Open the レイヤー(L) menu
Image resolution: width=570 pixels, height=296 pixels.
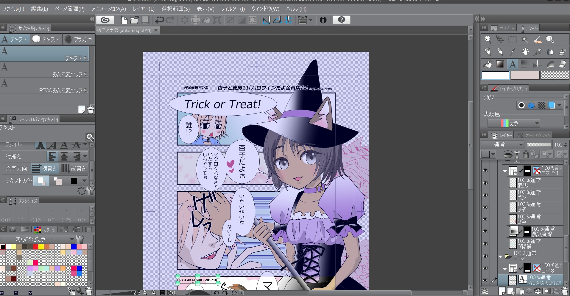pyautogui.click(x=144, y=9)
